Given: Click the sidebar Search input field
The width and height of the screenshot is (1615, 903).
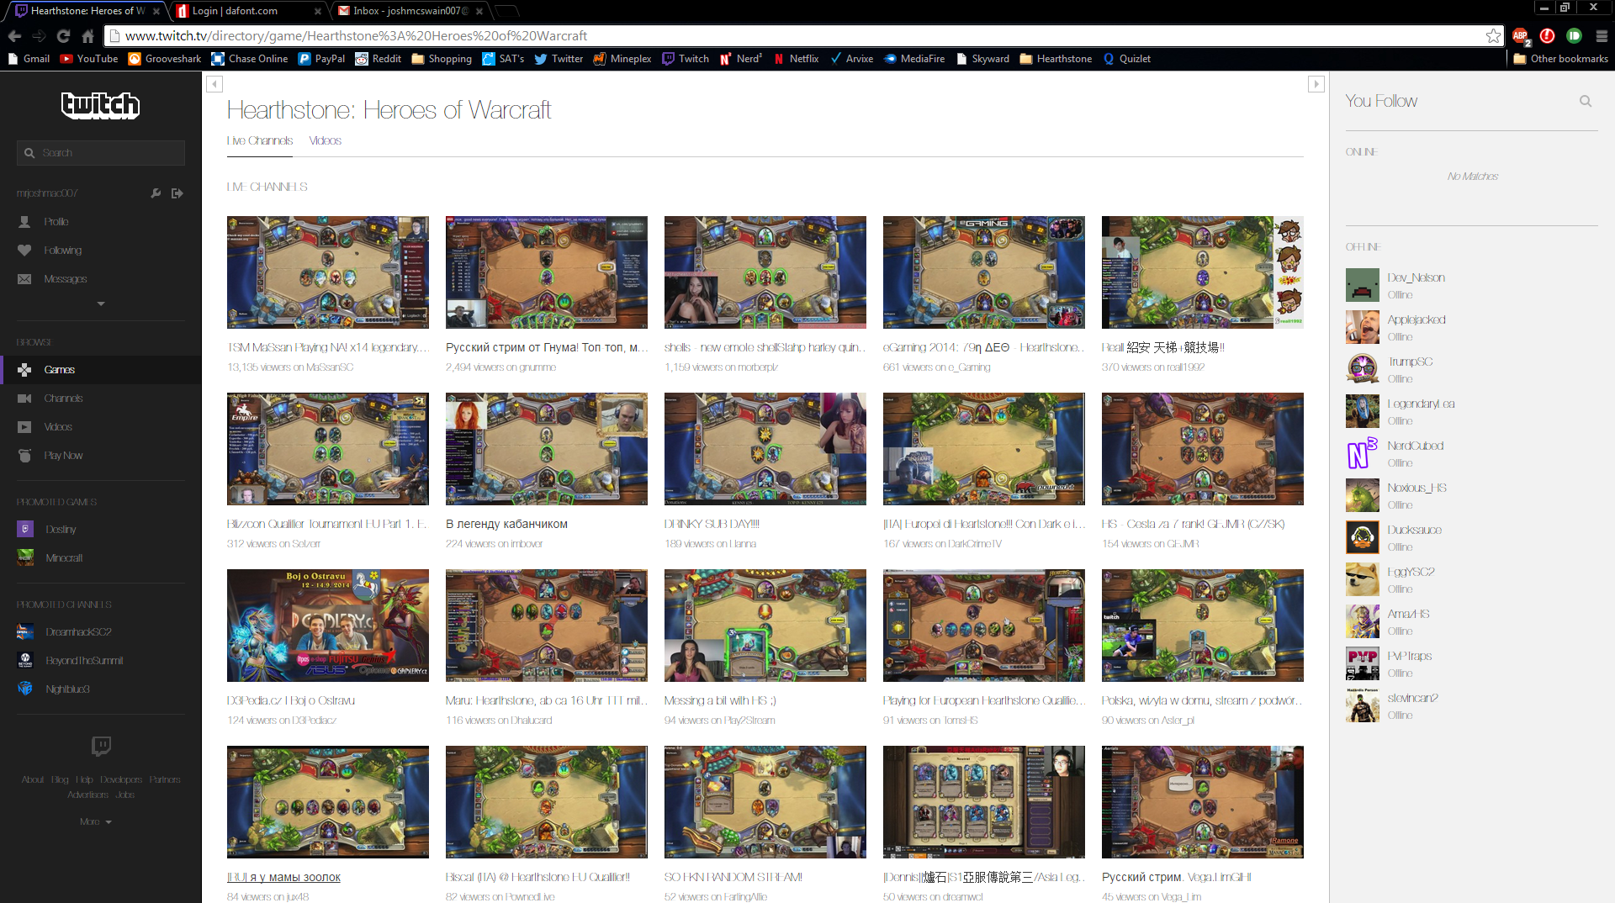Looking at the screenshot, I should (101, 153).
